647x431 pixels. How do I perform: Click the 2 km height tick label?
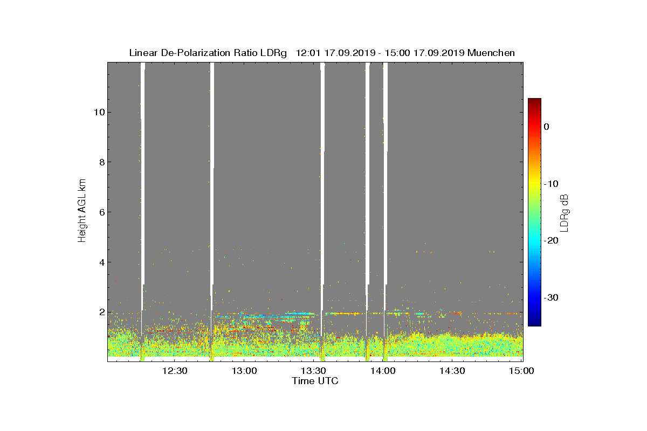[x=101, y=312]
